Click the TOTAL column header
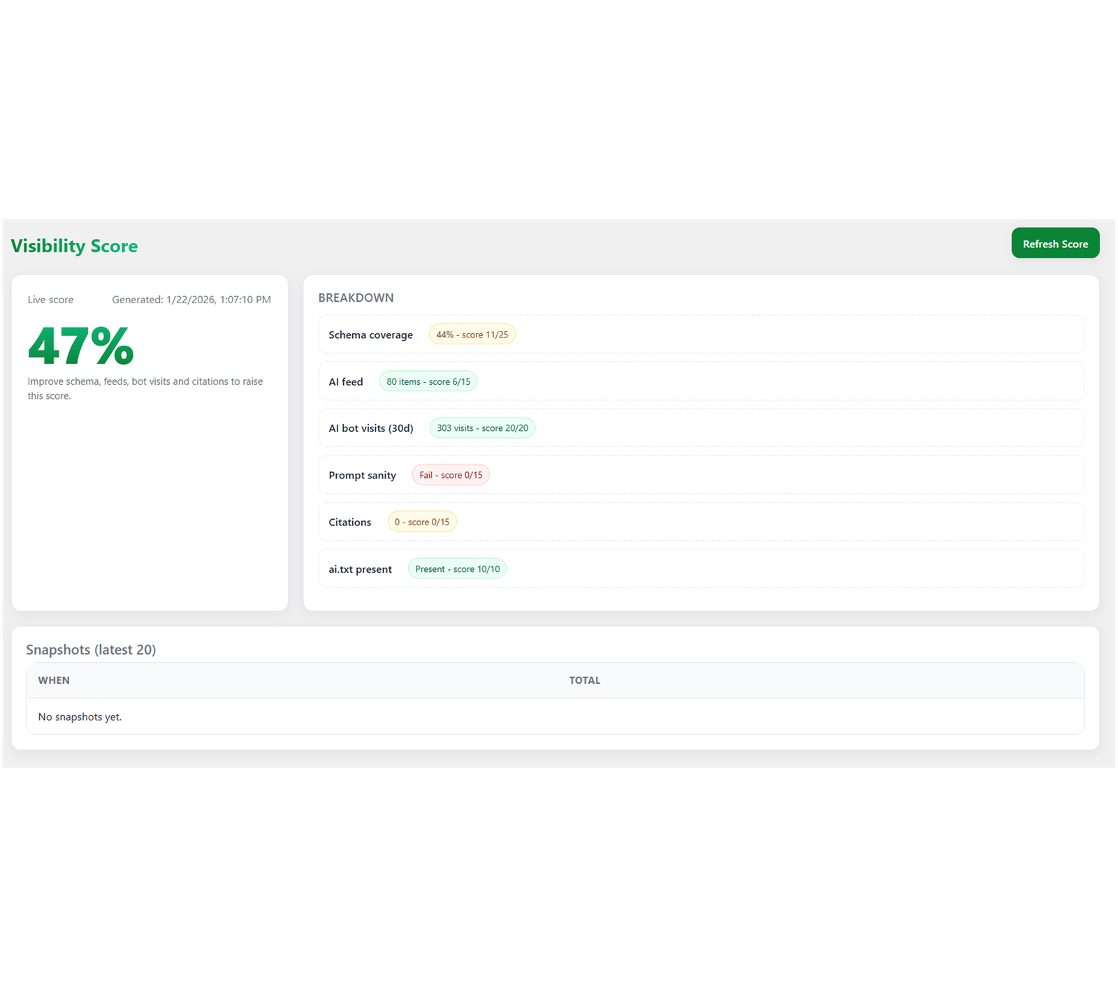The width and height of the screenshot is (1118, 987). click(584, 680)
